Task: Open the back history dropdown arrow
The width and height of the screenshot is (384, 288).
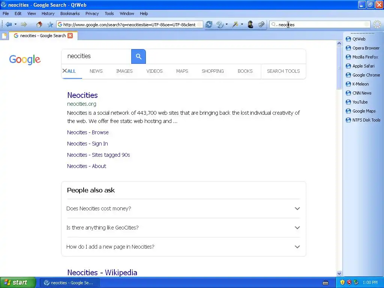Action: (15, 24)
